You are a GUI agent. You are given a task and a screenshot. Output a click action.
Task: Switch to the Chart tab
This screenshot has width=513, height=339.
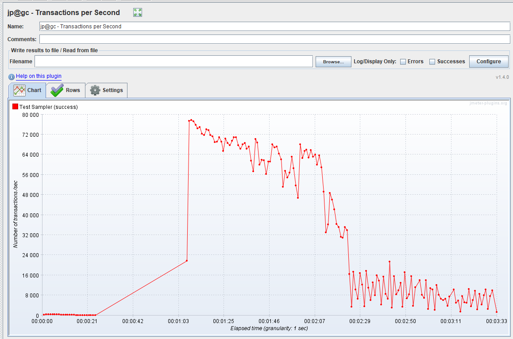coord(27,90)
